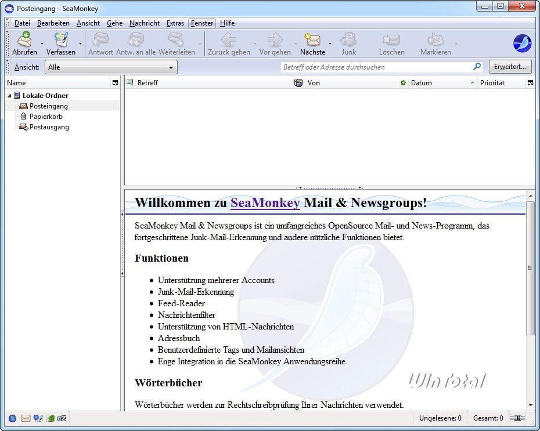The width and height of the screenshot is (540, 431).
Task: Open the folder pane column picker
Action: 116,82
